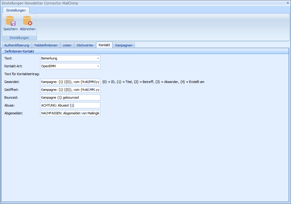Open the Felddefinitionen tab
Viewport: 291px width, 204px height.
pyautogui.click(x=46, y=45)
